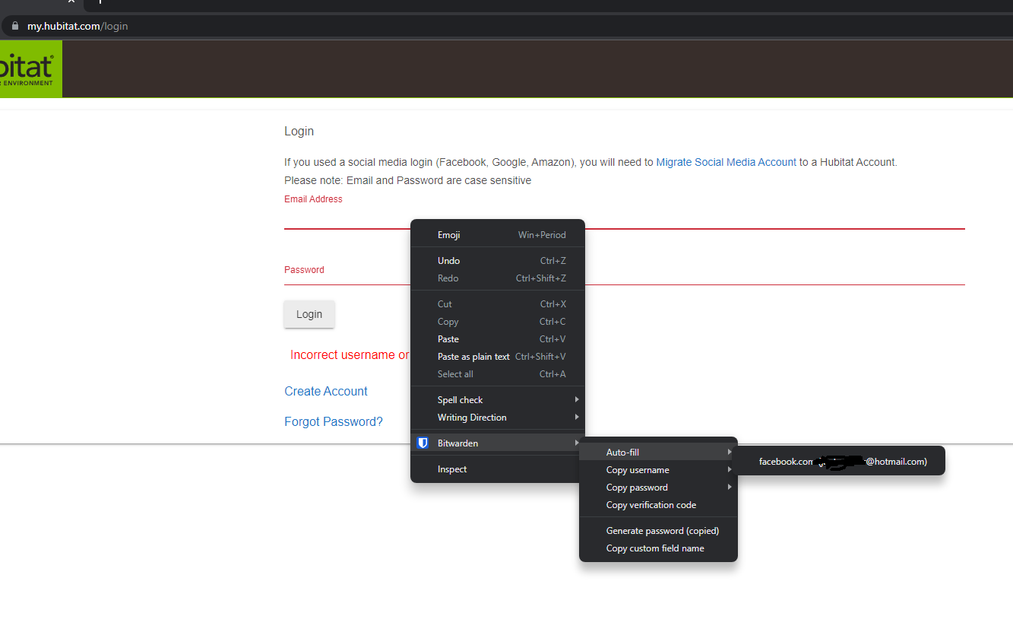1013x629 pixels.
Task: Click the Hubitat logo in the page header
Action: [30, 68]
